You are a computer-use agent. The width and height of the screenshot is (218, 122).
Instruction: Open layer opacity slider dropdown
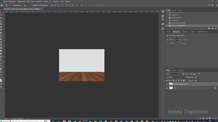[199, 77]
